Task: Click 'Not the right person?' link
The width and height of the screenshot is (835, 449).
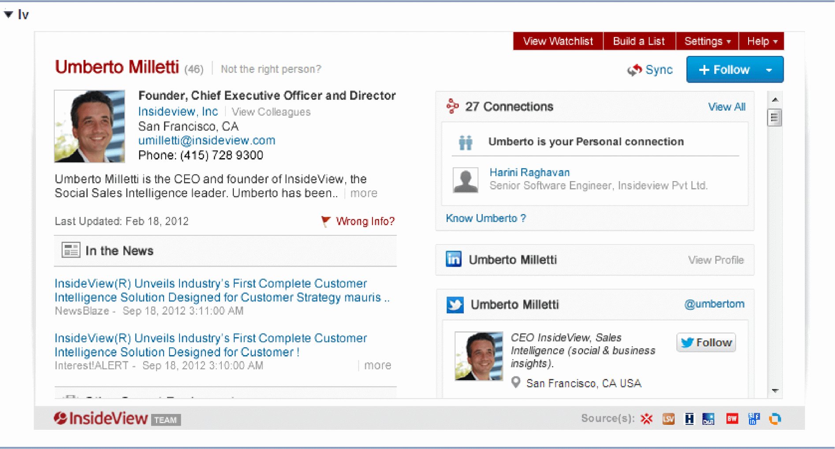Action: [271, 69]
